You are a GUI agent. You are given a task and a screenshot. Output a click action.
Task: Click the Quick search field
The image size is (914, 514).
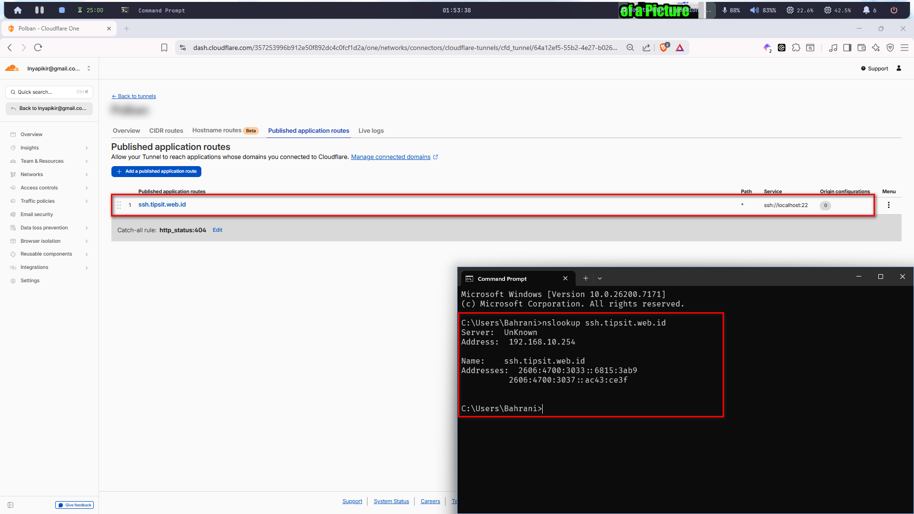click(x=50, y=92)
